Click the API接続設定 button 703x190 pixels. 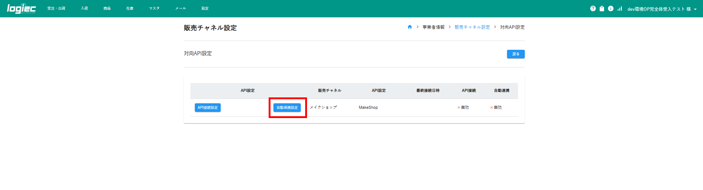207,108
